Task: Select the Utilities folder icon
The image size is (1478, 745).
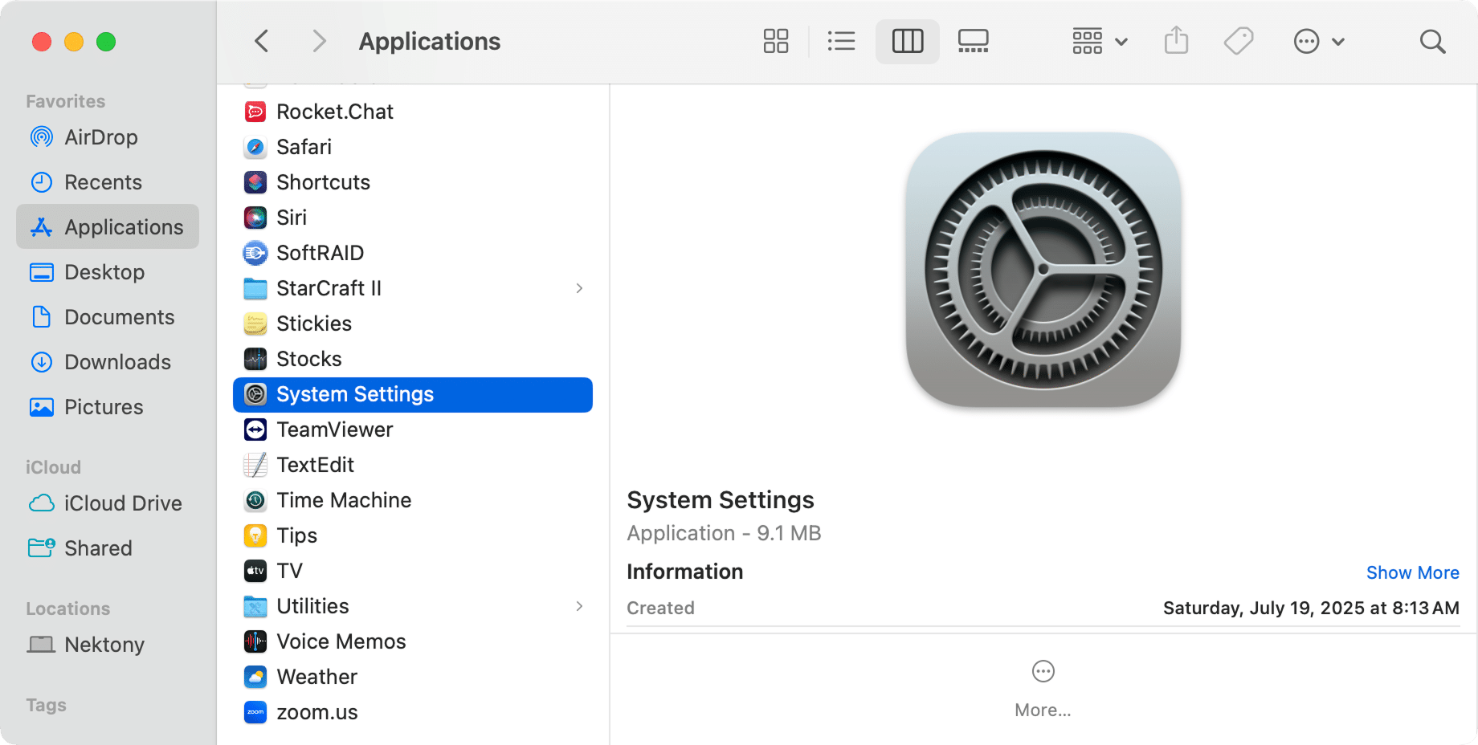Action: pyautogui.click(x=255, y=606)
